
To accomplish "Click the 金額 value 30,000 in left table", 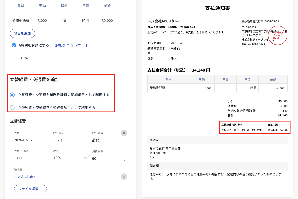I will [107, 21].
